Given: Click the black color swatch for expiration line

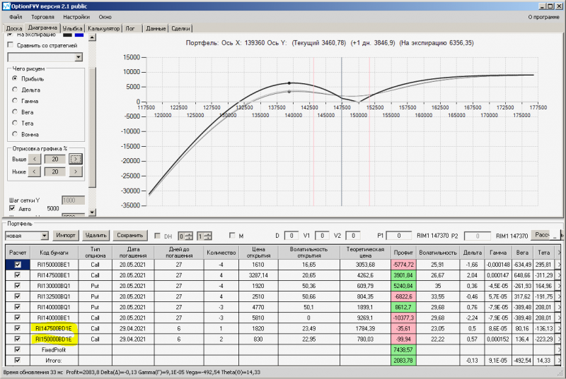Looking at the screenshot, I should (67, 35).
